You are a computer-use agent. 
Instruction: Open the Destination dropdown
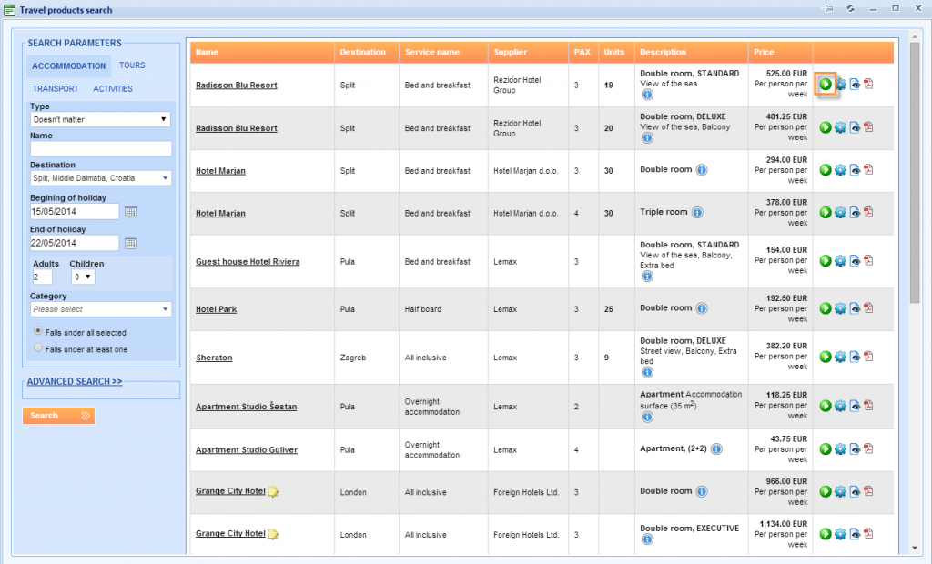(x=166, y=178)
